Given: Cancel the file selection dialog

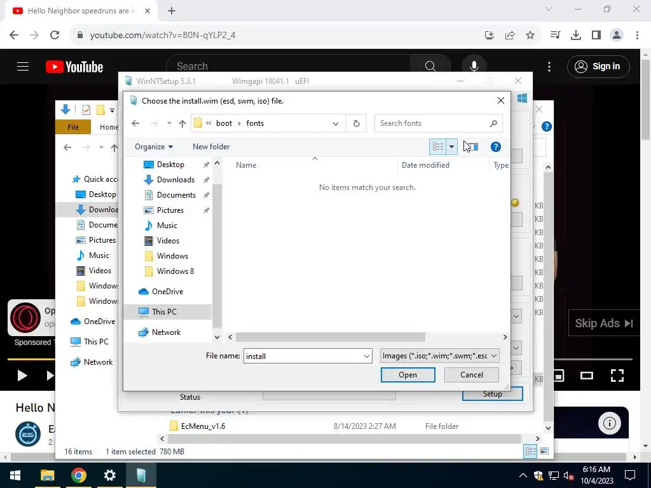Looking at the screenshot, I should pos(471,375).
